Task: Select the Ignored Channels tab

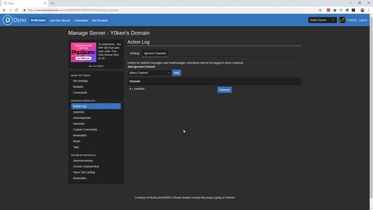Action: click(155, 53)
